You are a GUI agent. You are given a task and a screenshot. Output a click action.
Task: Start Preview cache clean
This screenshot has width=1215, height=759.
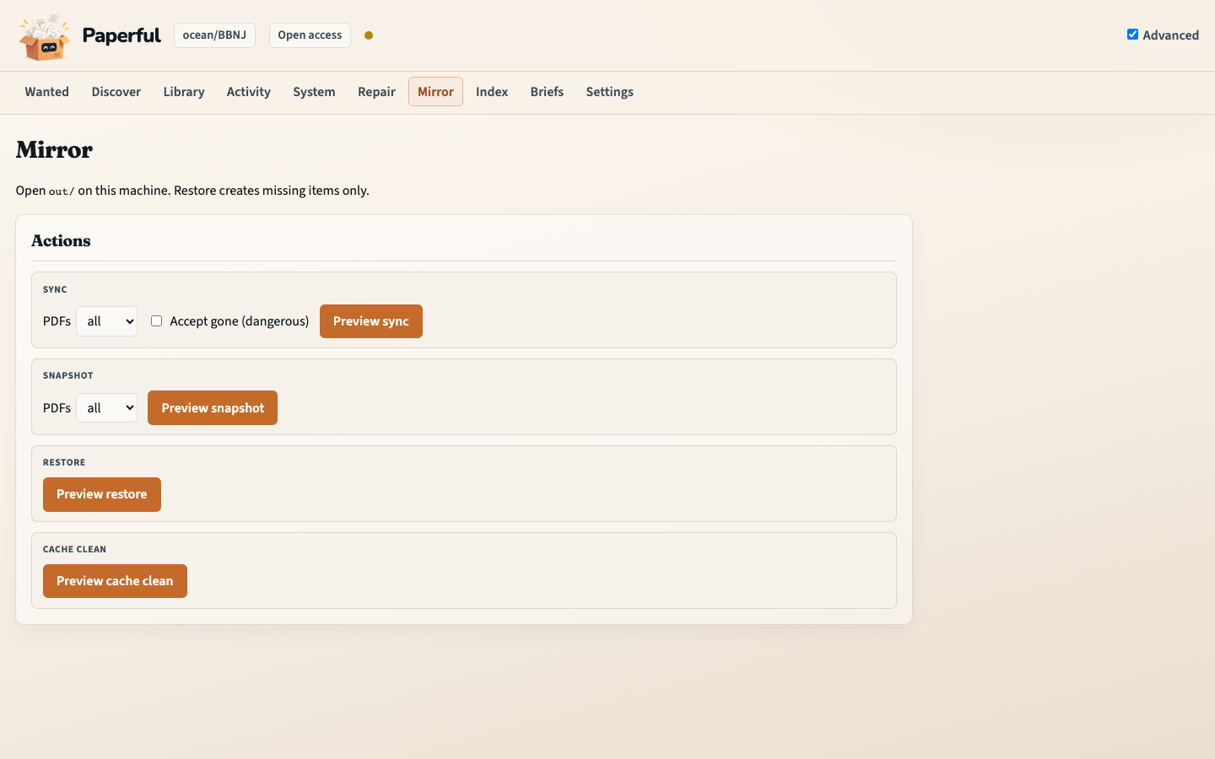[x=115, y=581]
